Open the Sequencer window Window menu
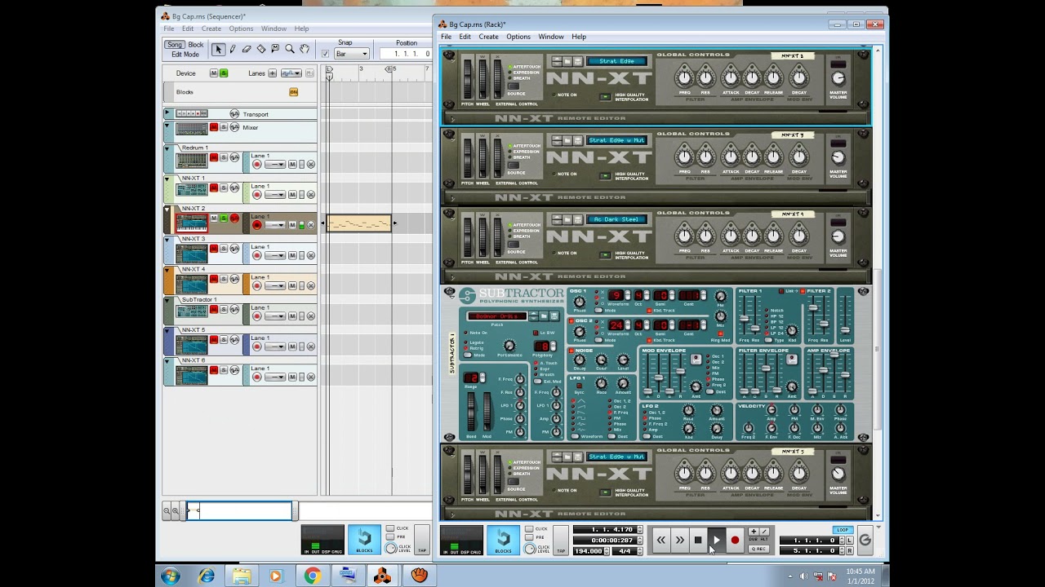The width and height of the screenshot is (1045, 587). click(x=273, y=29)
